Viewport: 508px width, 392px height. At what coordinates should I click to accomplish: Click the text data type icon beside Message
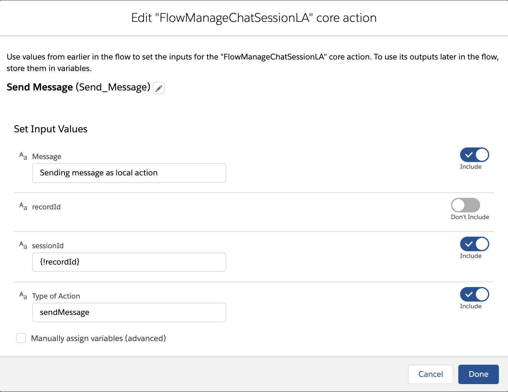point(23,156)
